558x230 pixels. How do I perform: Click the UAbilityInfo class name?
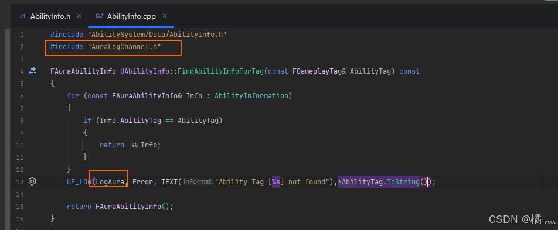[144, 71]
